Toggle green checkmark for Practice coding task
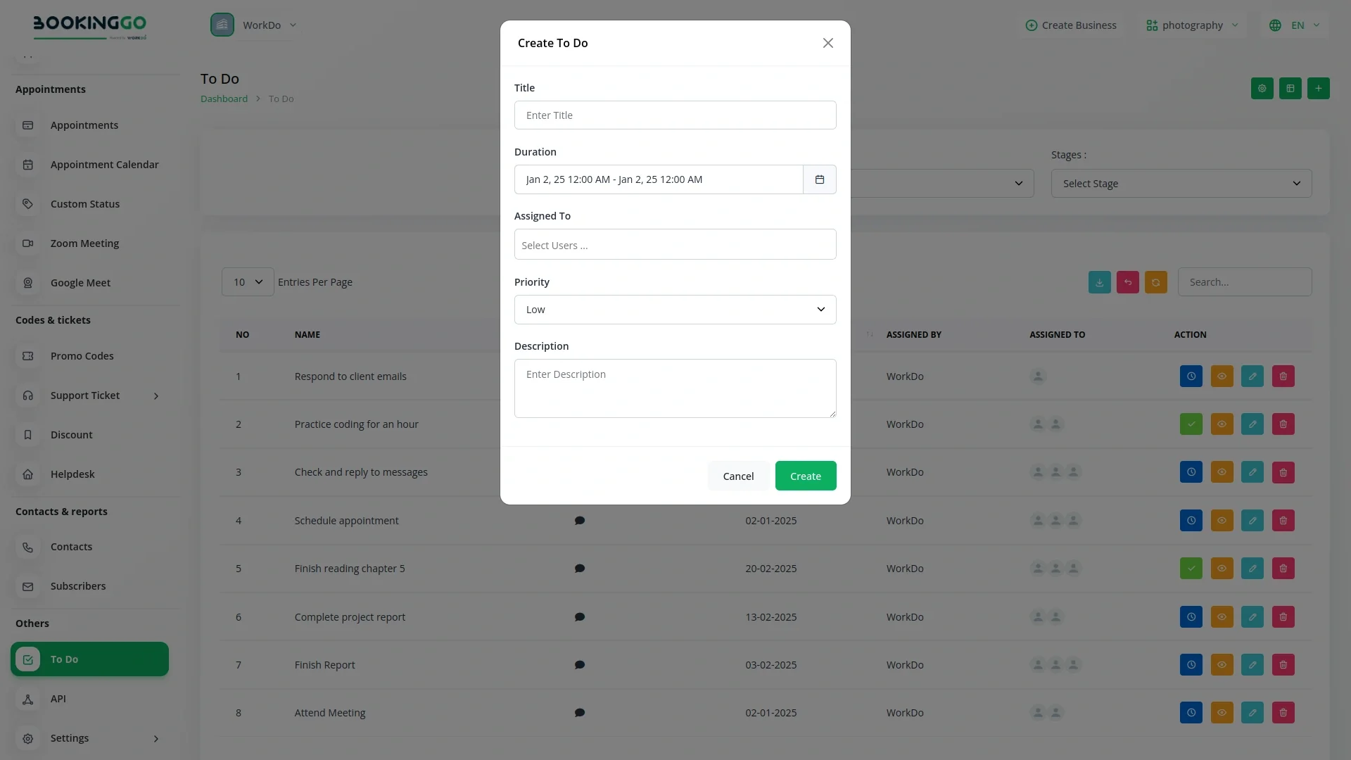Viewport: 1351px width, 760px height. coord(1191,424)
